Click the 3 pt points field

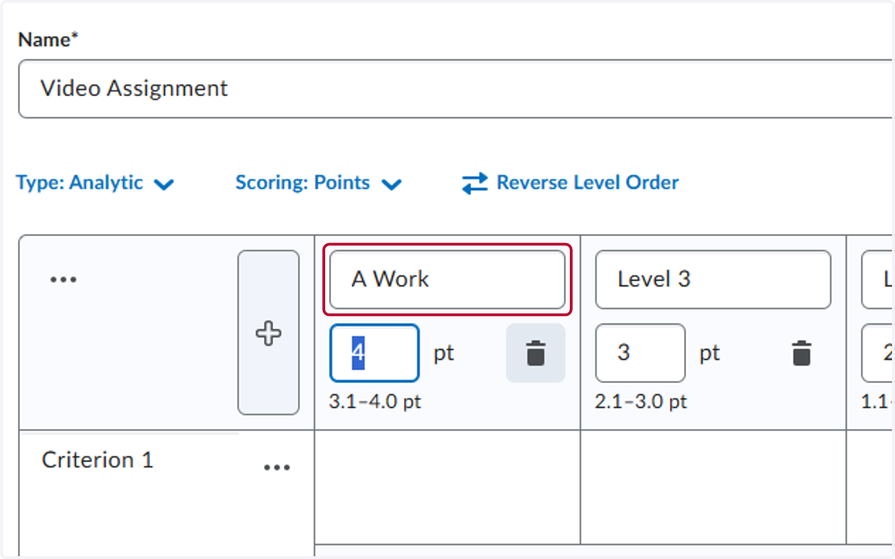pyautogui.click(x=640, y=353)
